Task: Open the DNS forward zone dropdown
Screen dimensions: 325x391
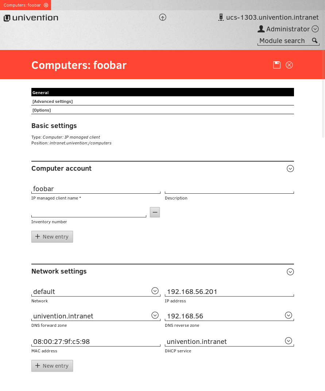Action: point(155,315)
